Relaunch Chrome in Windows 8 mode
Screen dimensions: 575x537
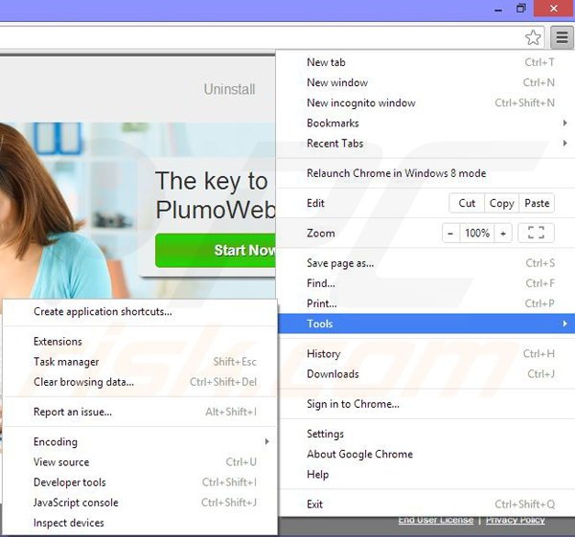click(x=426, y=173)
